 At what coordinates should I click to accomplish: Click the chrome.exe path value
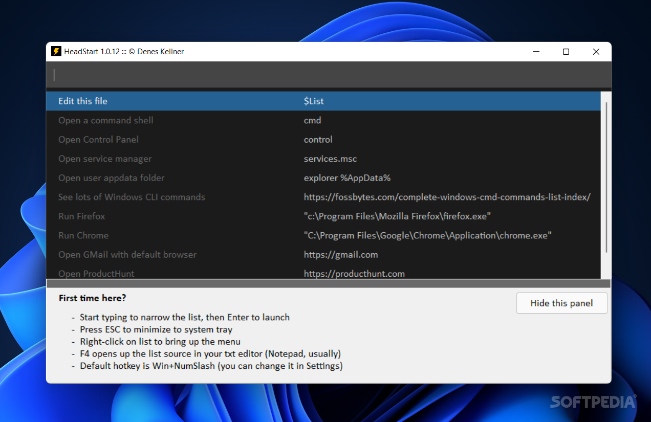[x=427, y=235]
